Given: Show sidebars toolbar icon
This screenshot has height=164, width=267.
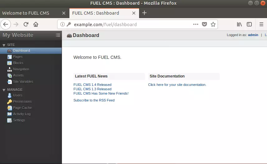Looking at the screenshot, I should coord(249,24).
